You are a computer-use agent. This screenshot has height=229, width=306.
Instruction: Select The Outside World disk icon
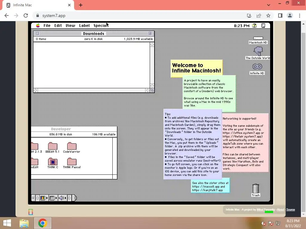[x=258, y=51]
